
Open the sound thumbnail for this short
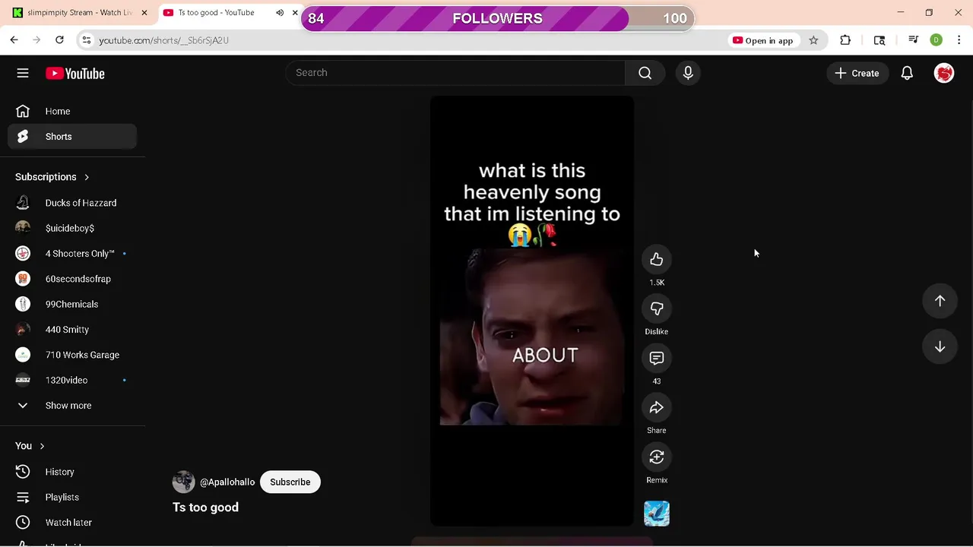point(657,514)
